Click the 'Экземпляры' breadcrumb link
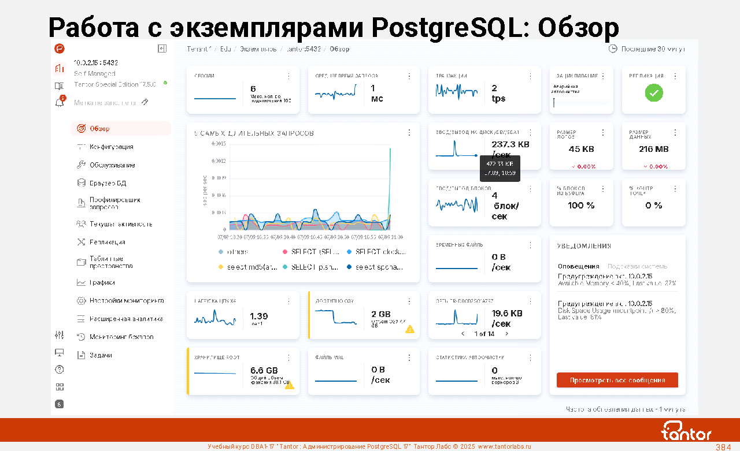The image size is (740, 451). [x=258, y=49]
